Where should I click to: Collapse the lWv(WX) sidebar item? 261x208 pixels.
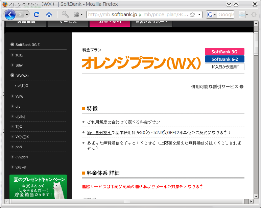[x=13, y=75]
